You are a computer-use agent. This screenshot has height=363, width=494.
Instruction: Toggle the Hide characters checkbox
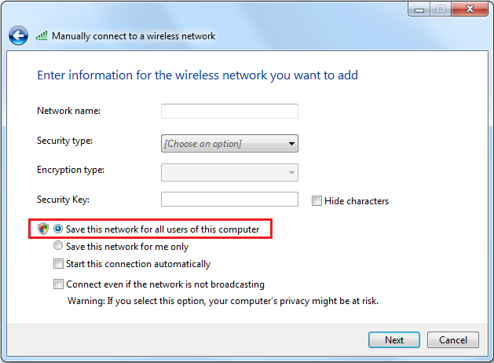317,200
